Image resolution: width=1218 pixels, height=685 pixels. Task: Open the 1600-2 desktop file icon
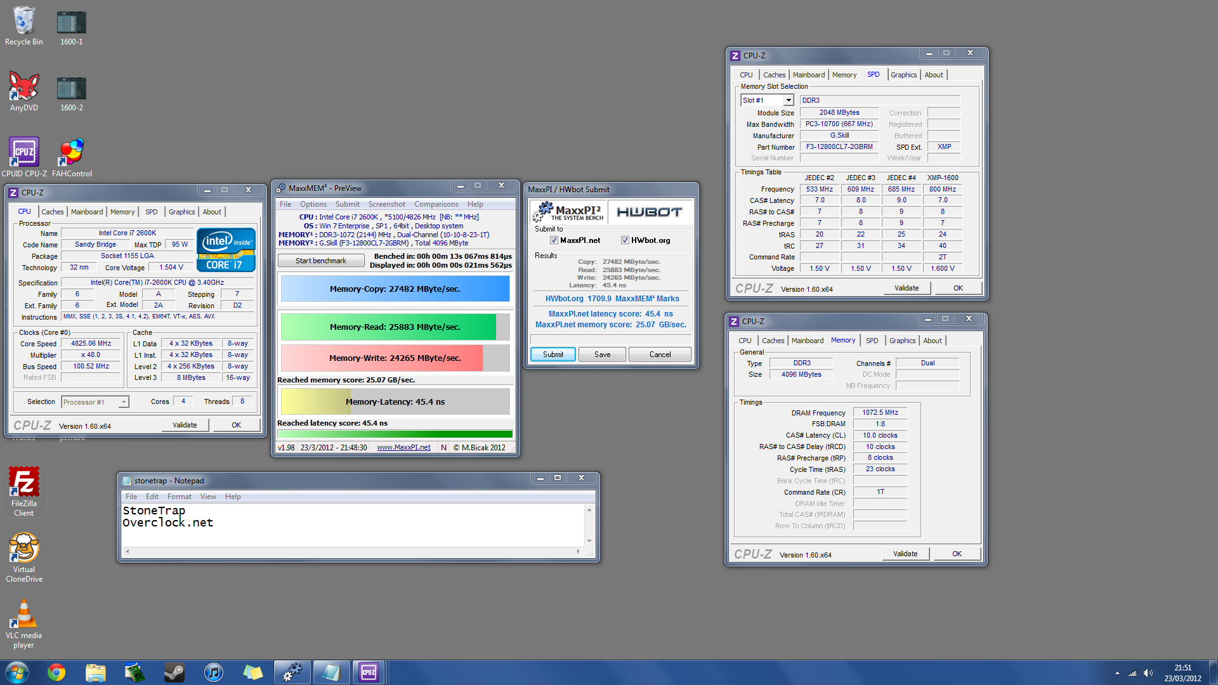click(x=71, y=92)
